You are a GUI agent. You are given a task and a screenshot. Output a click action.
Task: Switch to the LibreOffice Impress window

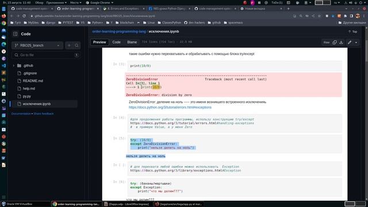pos(128,204)
